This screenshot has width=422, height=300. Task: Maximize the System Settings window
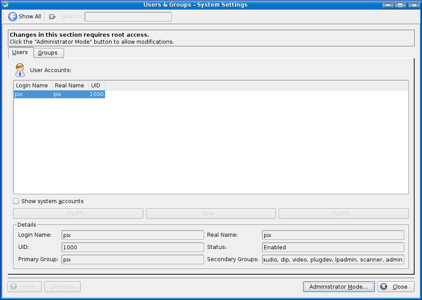(400, 5)
